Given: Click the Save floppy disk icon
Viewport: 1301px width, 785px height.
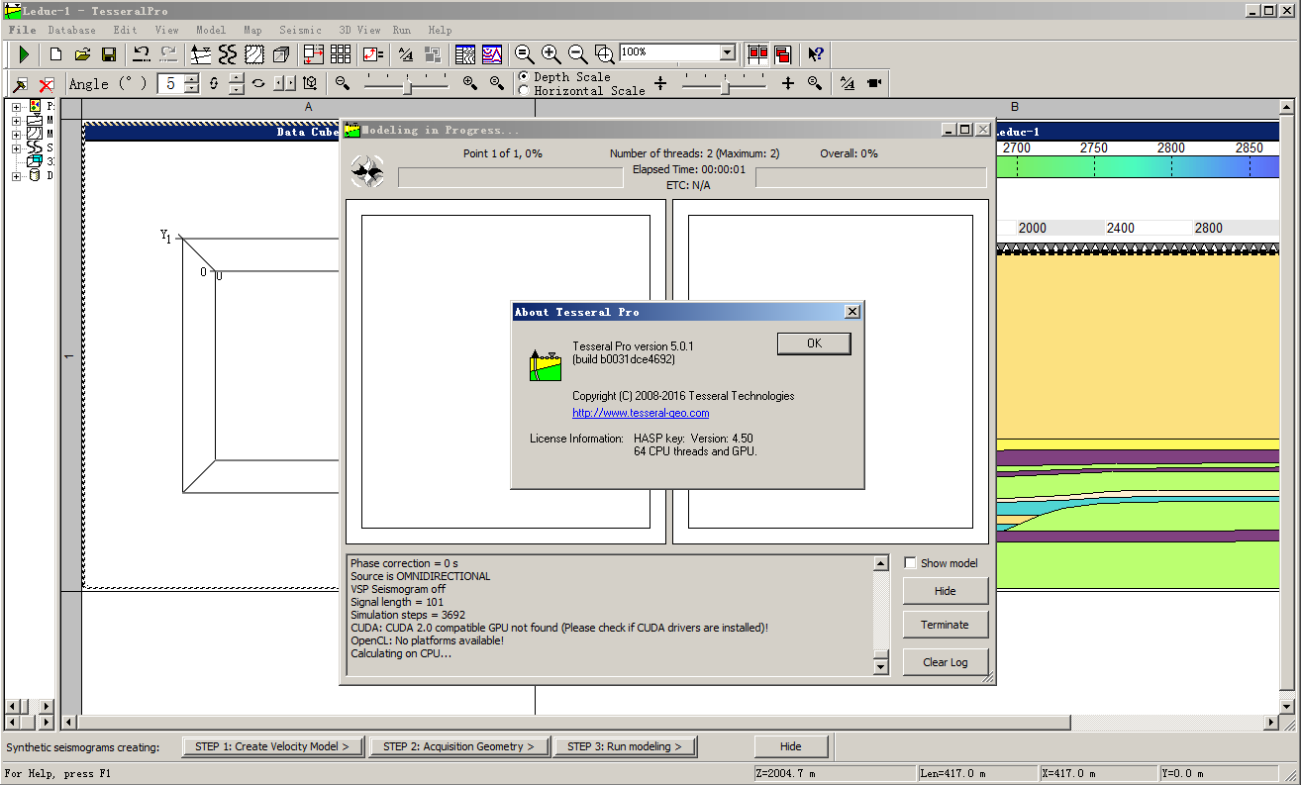Looking at the screenshot, I should coord(109,54).
